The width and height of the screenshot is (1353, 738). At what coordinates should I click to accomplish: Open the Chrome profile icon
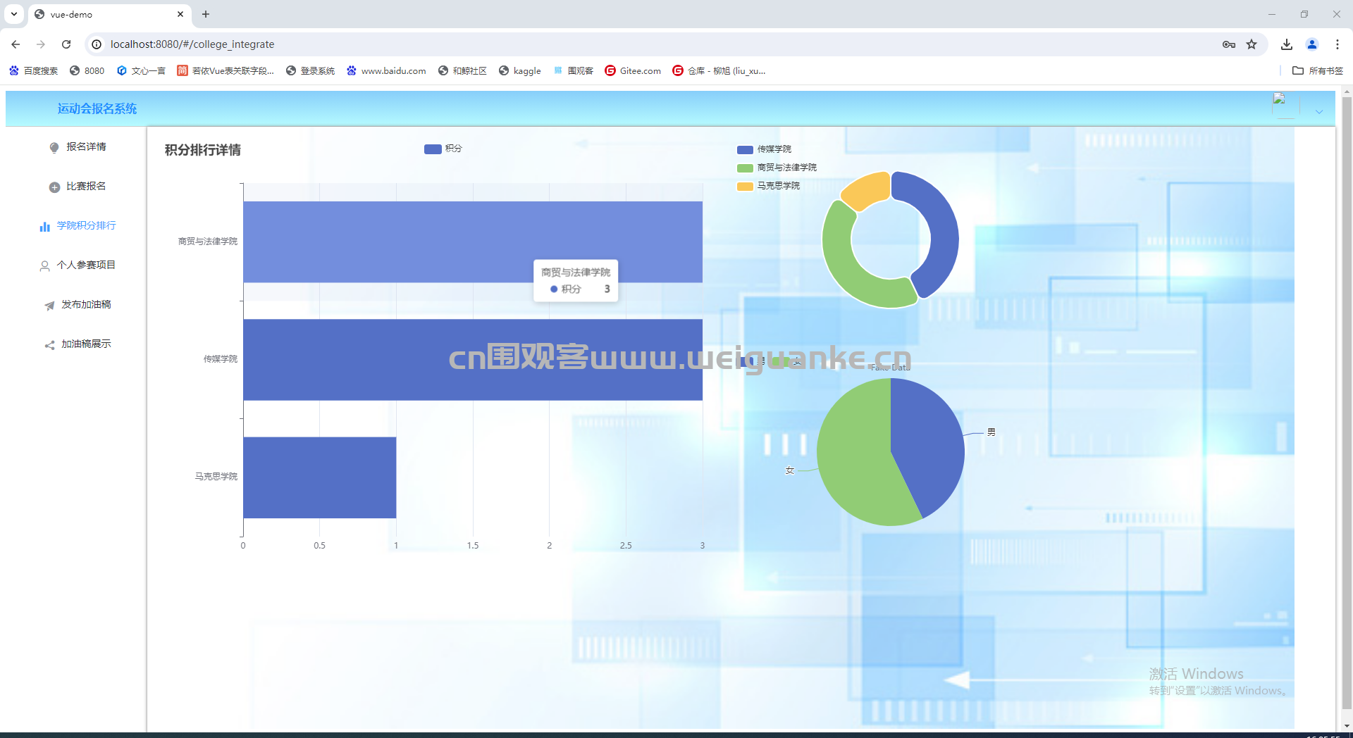(x=1312, y=44)
